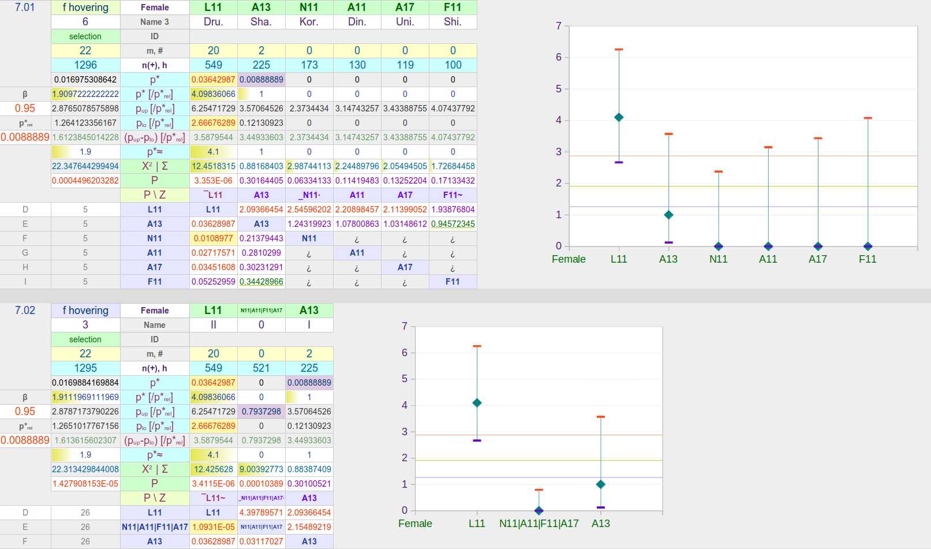Click the N11|A11|F11|A17 axis label in lower chart

539,524
